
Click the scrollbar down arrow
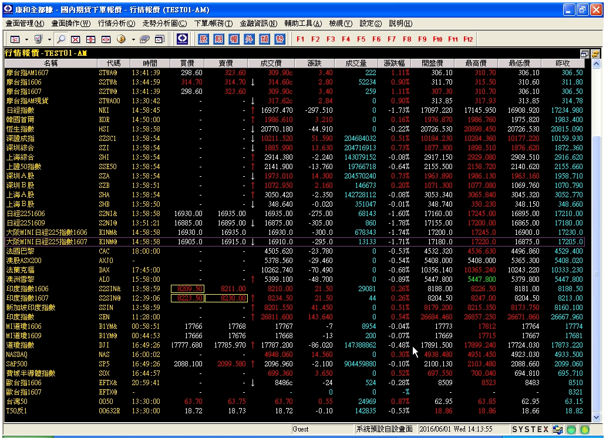pos(597,417)
